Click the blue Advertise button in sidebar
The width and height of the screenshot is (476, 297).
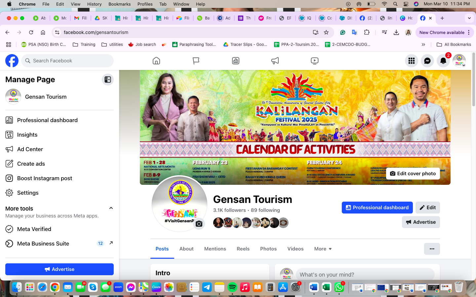pyautogui.click(x=59, y=269)
